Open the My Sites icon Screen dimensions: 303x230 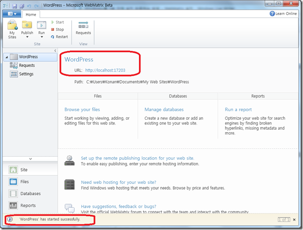point(12,29)
